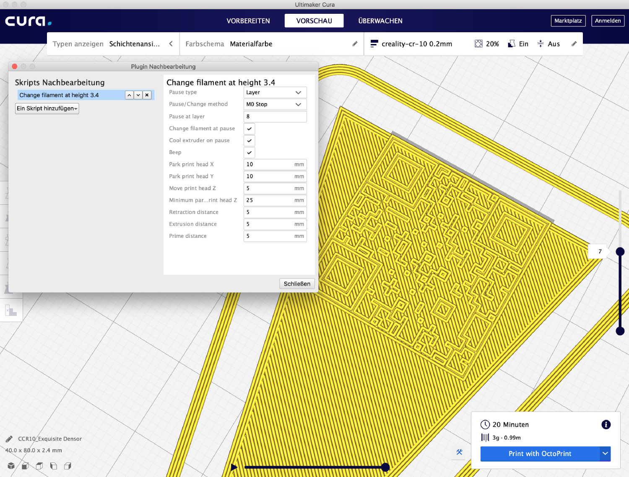The image size is (629, 477).
Task: Uncheck Cool extruder on pause
Action: 249,141
